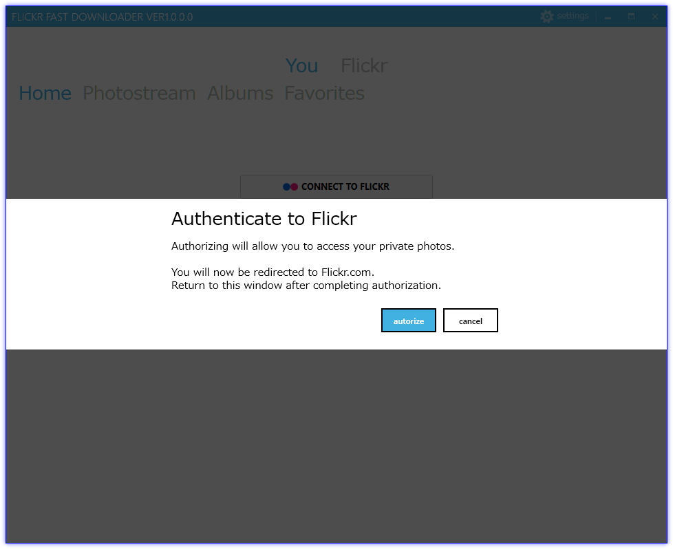Click the maximize window icon
Image resolution: width=673 pixels, height=549 pixels.
point(631,17)
